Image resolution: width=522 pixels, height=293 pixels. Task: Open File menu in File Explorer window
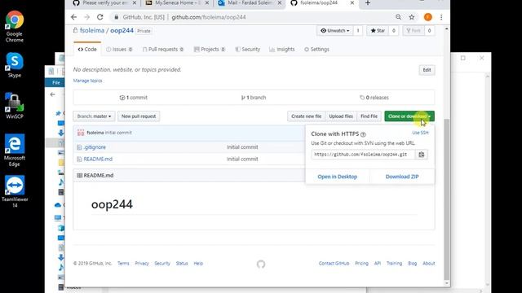56,82
